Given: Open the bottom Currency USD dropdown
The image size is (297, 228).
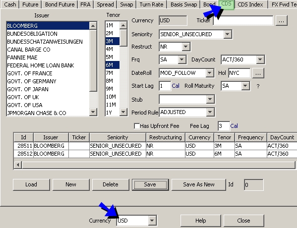Looking at the screenshot, I should point(152,221).
